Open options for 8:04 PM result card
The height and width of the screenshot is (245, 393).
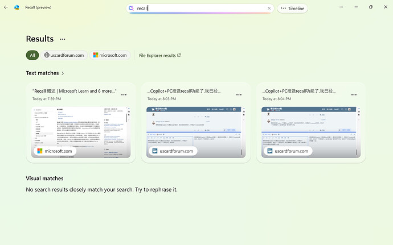tap(354, 95)
